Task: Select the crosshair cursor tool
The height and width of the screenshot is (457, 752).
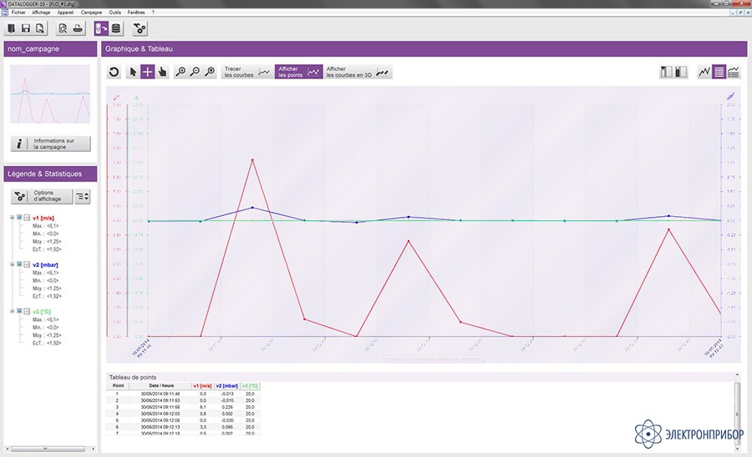Action: 148,72
